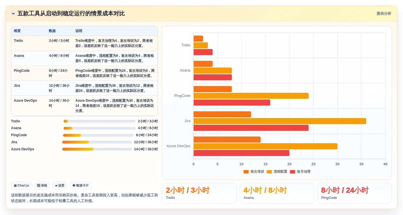Click the 12小时 / 36小时 value beside Jira progress
Image resolution: width=403 pixels, height=215 pixels.
point(146,142)
